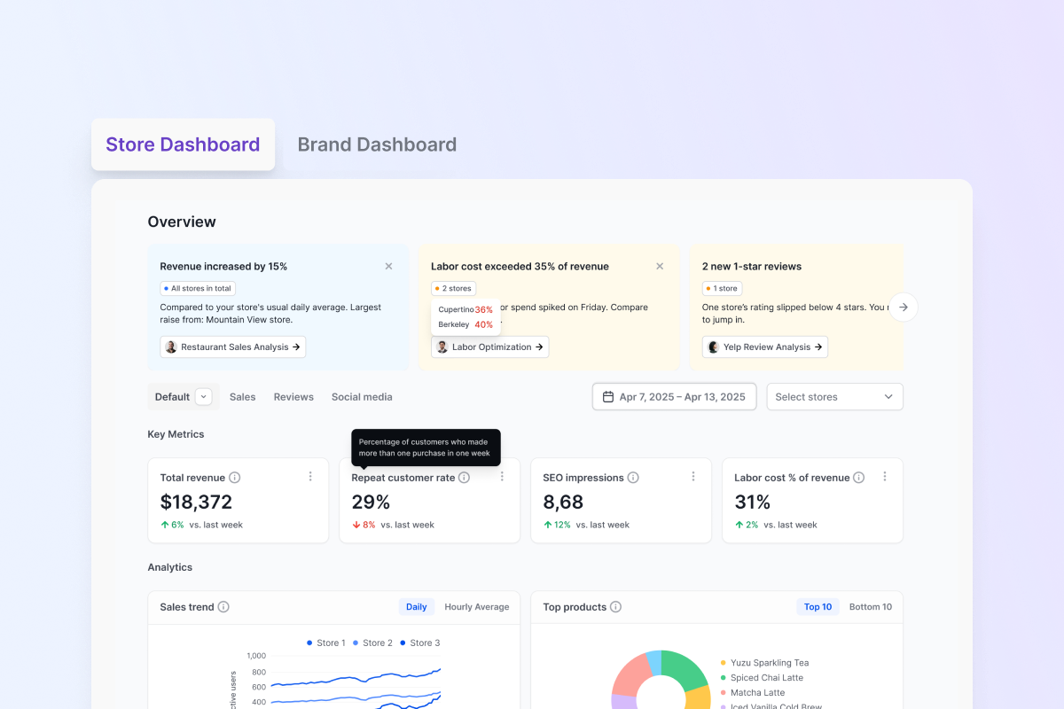
Task: Show info for Total revenue
Action: point(235,478)
